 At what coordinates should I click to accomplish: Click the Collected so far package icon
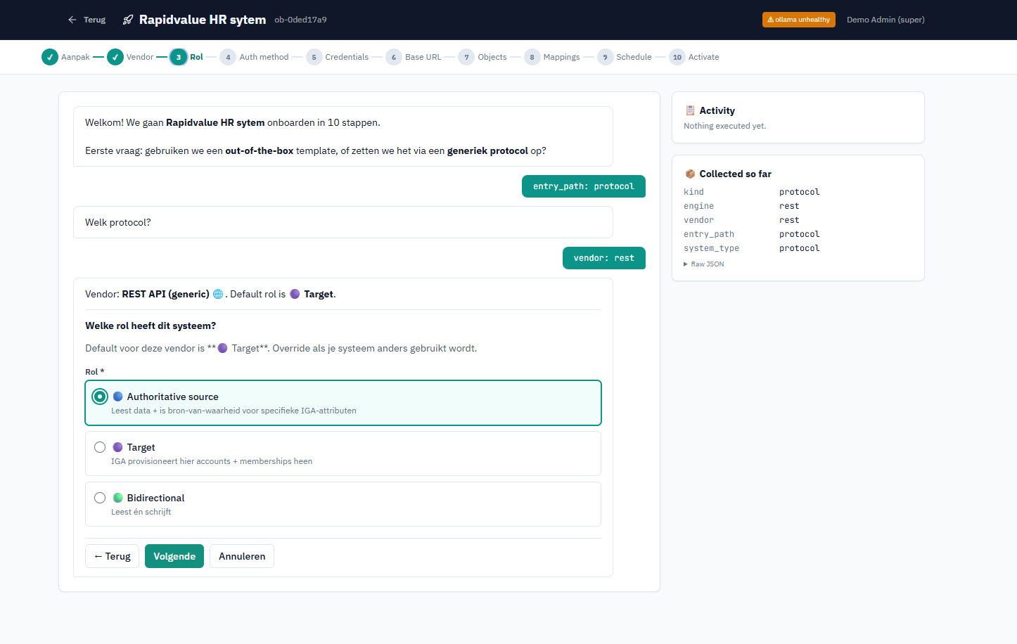coord(690,174)
